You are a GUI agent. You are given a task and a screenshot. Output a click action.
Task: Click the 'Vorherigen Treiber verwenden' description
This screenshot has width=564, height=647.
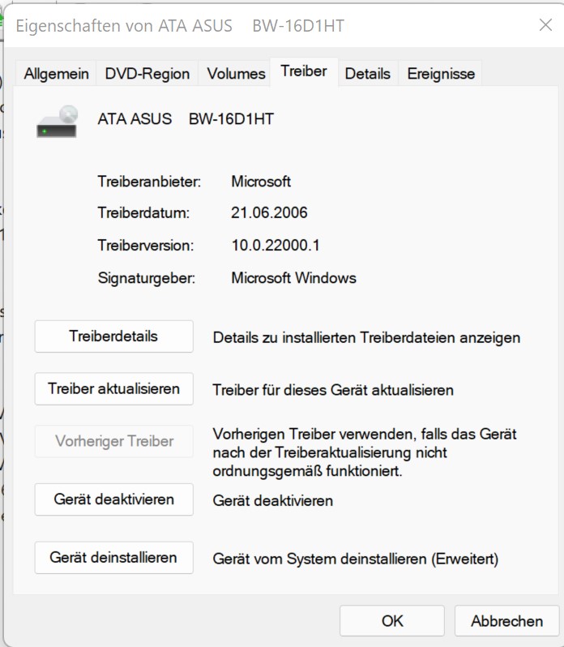tap(365, 452)
